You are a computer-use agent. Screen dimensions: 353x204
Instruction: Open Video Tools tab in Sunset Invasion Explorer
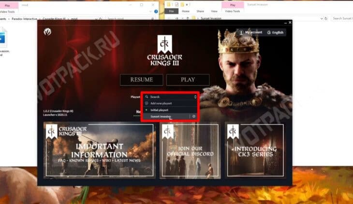pos(232,11)
